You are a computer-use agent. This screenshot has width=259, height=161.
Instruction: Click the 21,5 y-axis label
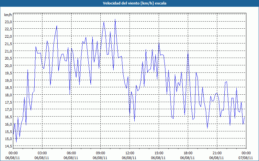[9, 44]
